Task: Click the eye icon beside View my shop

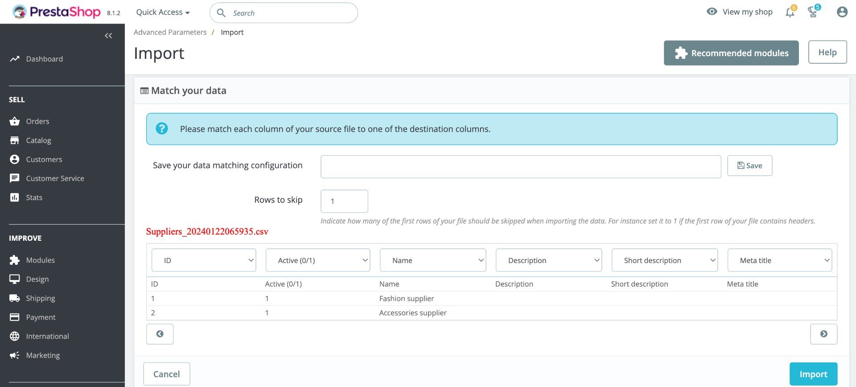Action: point(712,12)
